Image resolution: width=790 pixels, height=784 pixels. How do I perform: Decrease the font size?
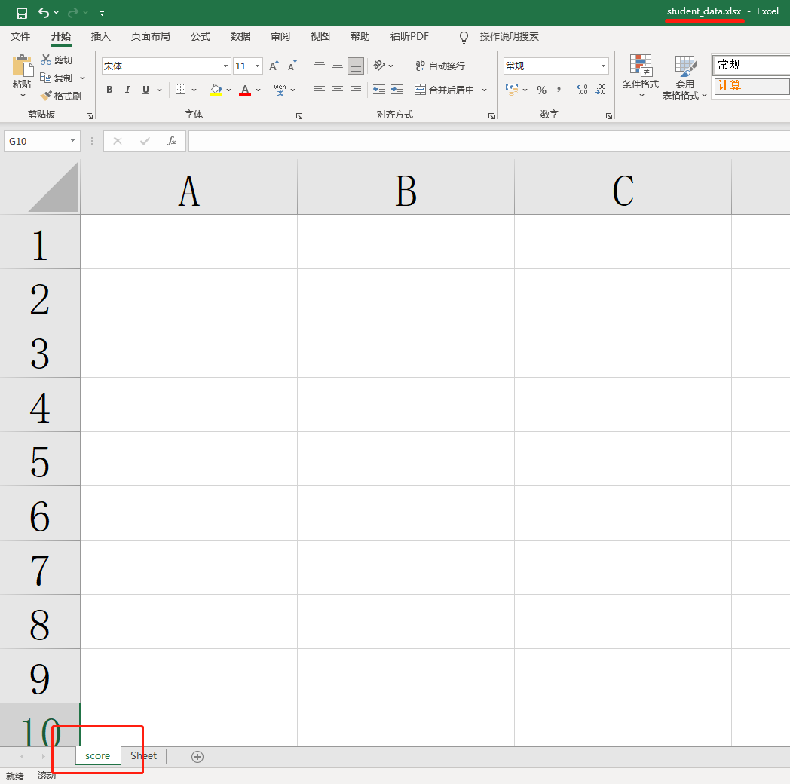(292, 66)
